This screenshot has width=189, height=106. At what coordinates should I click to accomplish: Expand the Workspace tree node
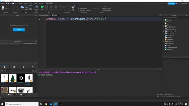tap(164, 20)
